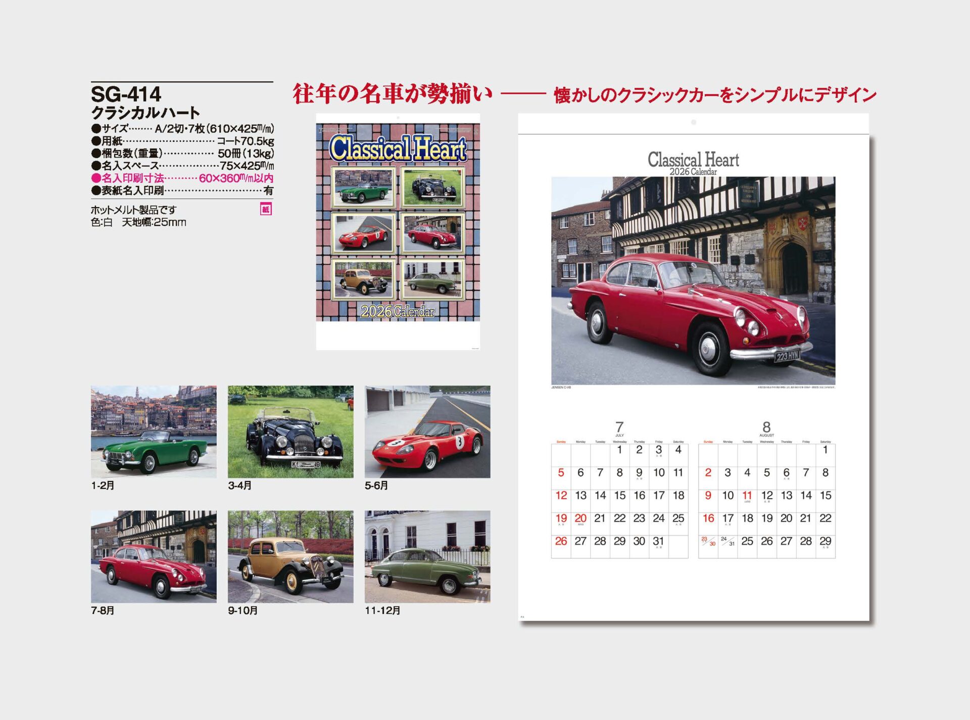
Task: Click the 7-8月 caption
Action: coord(103,610)
